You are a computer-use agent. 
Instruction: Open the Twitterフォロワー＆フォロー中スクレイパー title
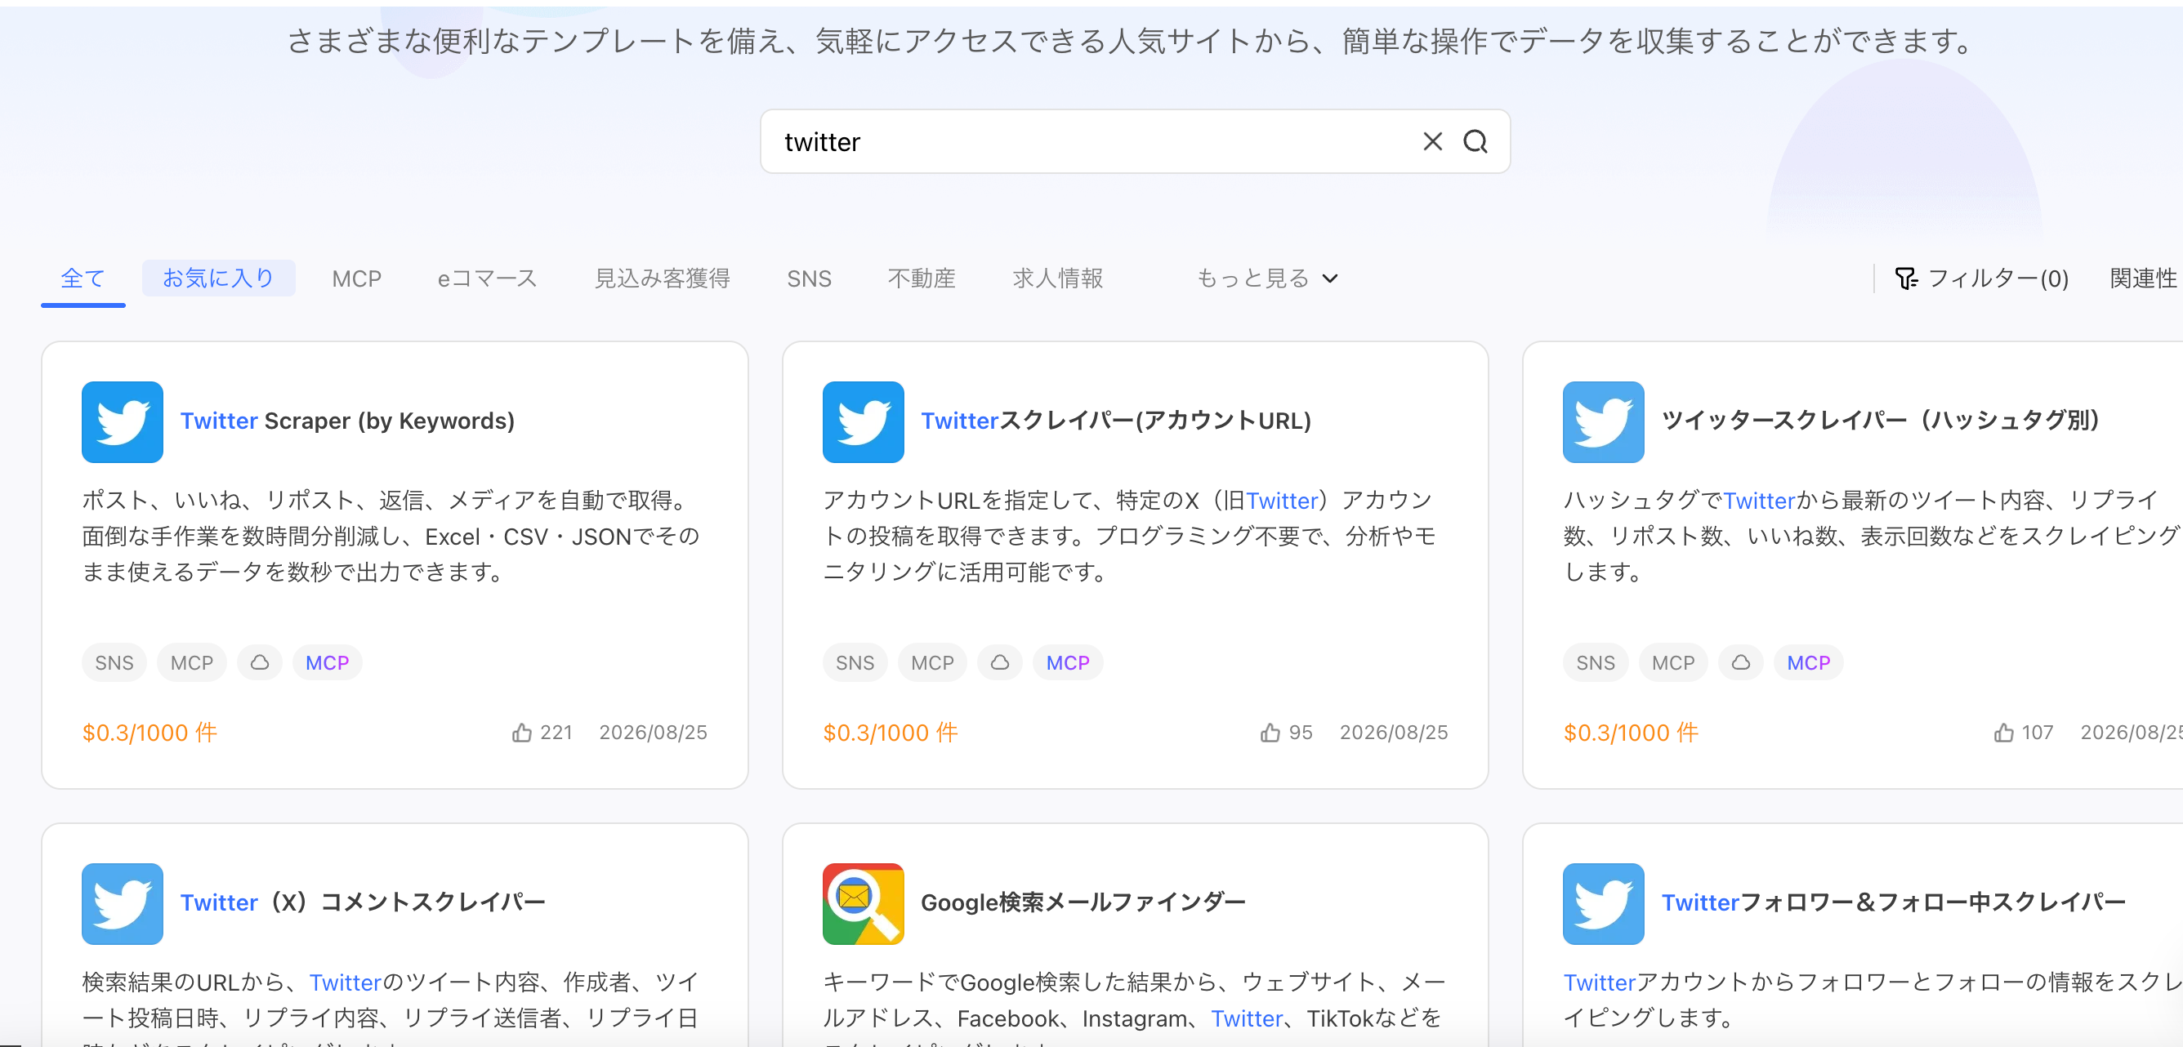click(x=1893, y=903)
